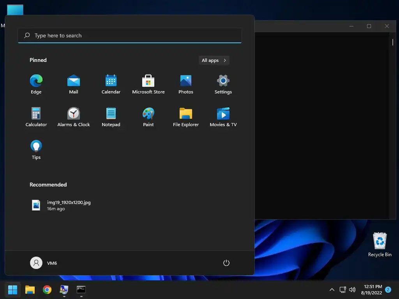This screenshot has width=399, height=299.
Task: Maximize the background console window
Action: click(369, 26)
